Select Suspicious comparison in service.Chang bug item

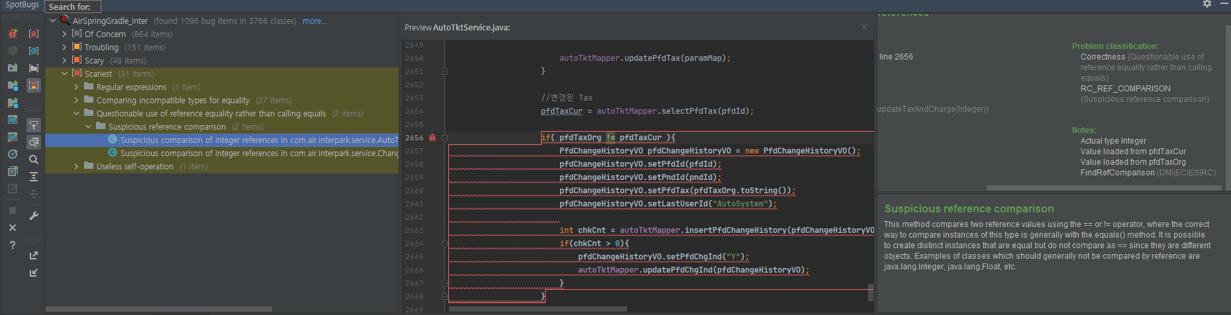222,153
